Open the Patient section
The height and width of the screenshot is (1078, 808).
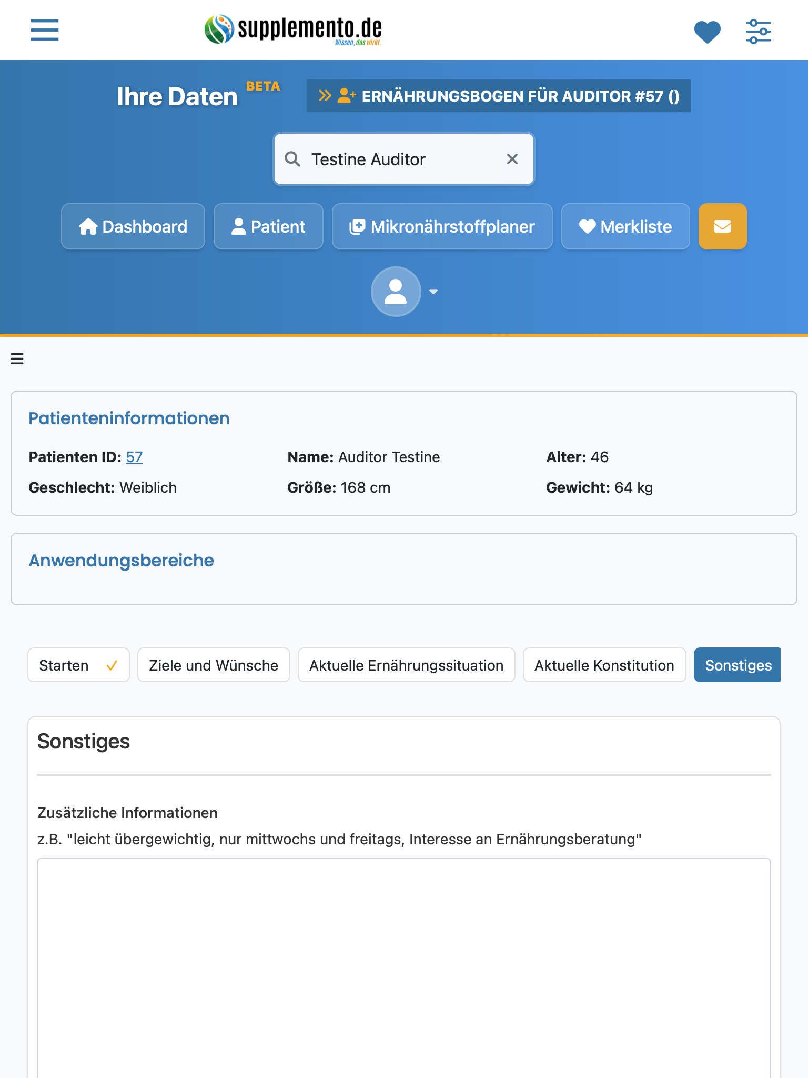[268, 226]
